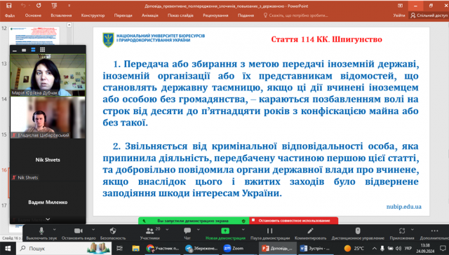Expand video panel with the down chevron
Image resolution: width=449 pixels, height=255 pixels.
[x=48, y=219]
